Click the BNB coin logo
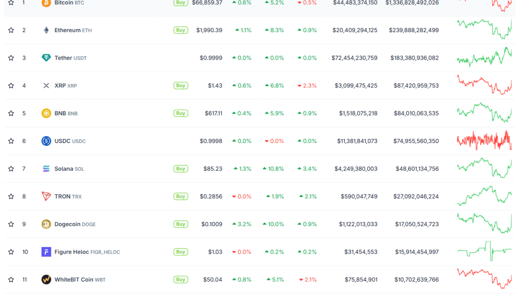This screenshot has width=524, height=294. 46,113
